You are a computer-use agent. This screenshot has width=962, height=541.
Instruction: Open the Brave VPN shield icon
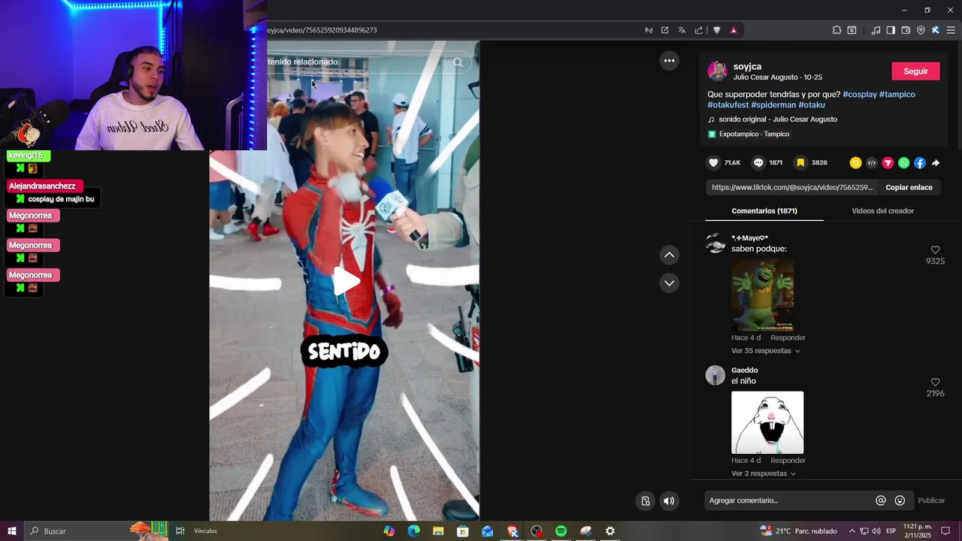[921, 30]
